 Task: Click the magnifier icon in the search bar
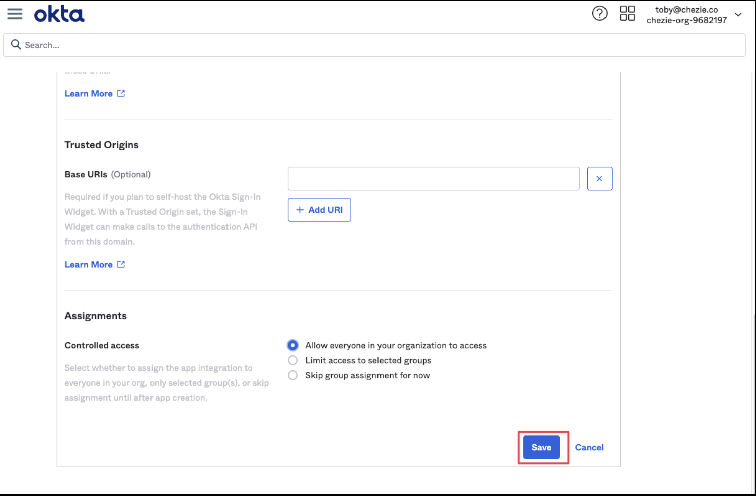point(16,45)
